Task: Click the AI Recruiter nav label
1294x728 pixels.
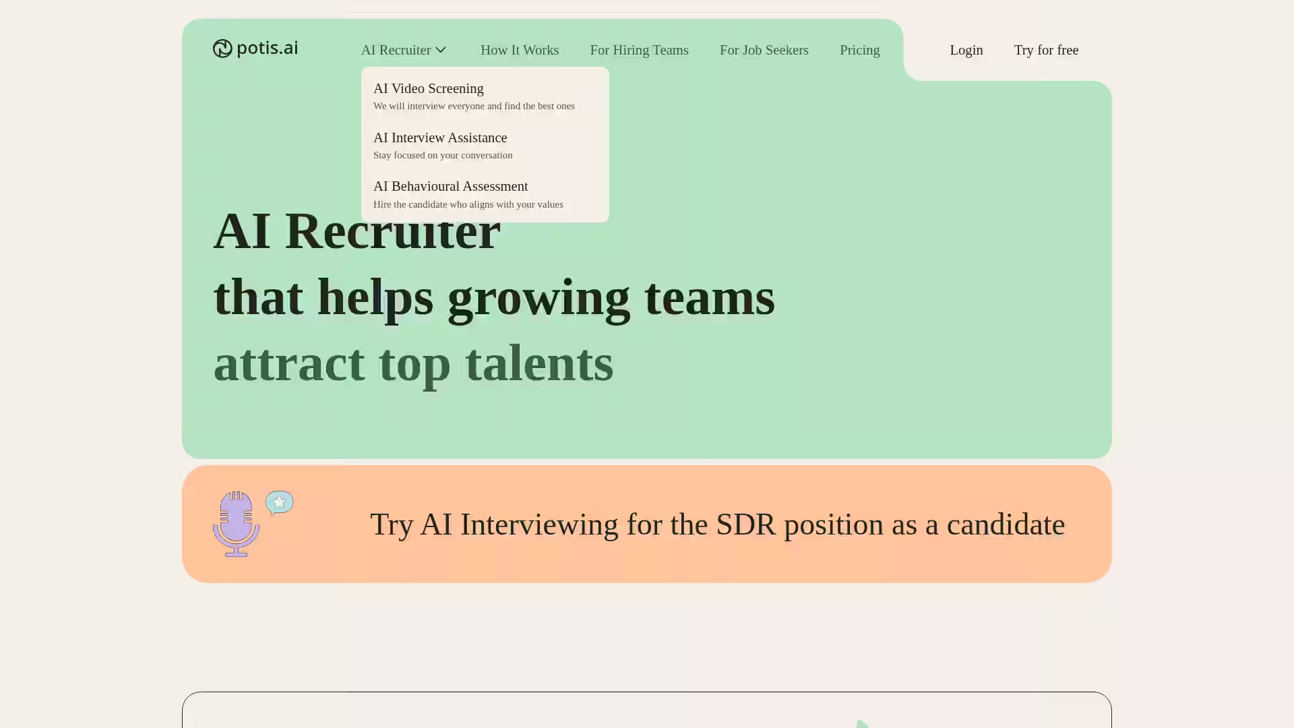Action: click(396, 50)
